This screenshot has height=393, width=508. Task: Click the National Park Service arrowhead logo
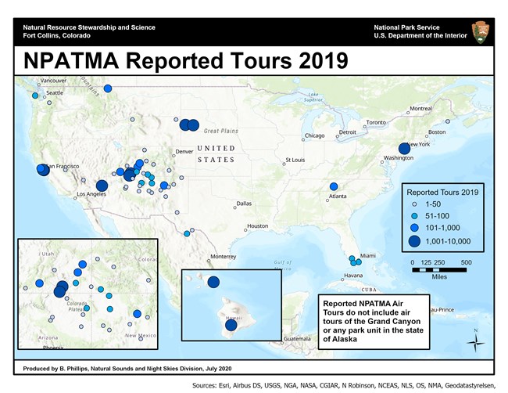pyautogui.click(x=479, y=32)
